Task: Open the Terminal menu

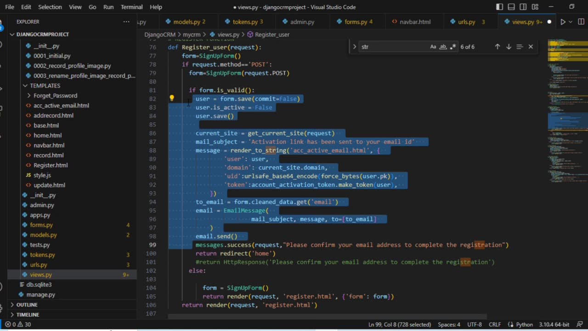Action: [132, 7]
